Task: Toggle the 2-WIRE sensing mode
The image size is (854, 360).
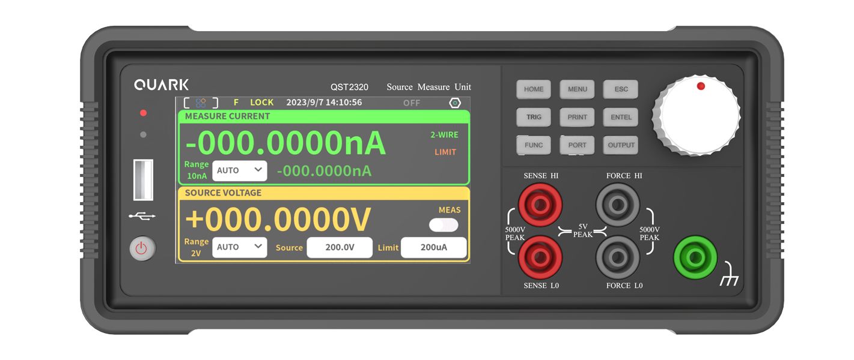Action: (444, 135)
